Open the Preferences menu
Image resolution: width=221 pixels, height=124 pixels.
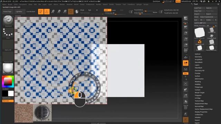(x=90, y=4)
